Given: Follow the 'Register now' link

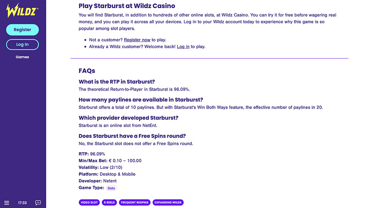Looking at the screenshot, I should 137,40.
